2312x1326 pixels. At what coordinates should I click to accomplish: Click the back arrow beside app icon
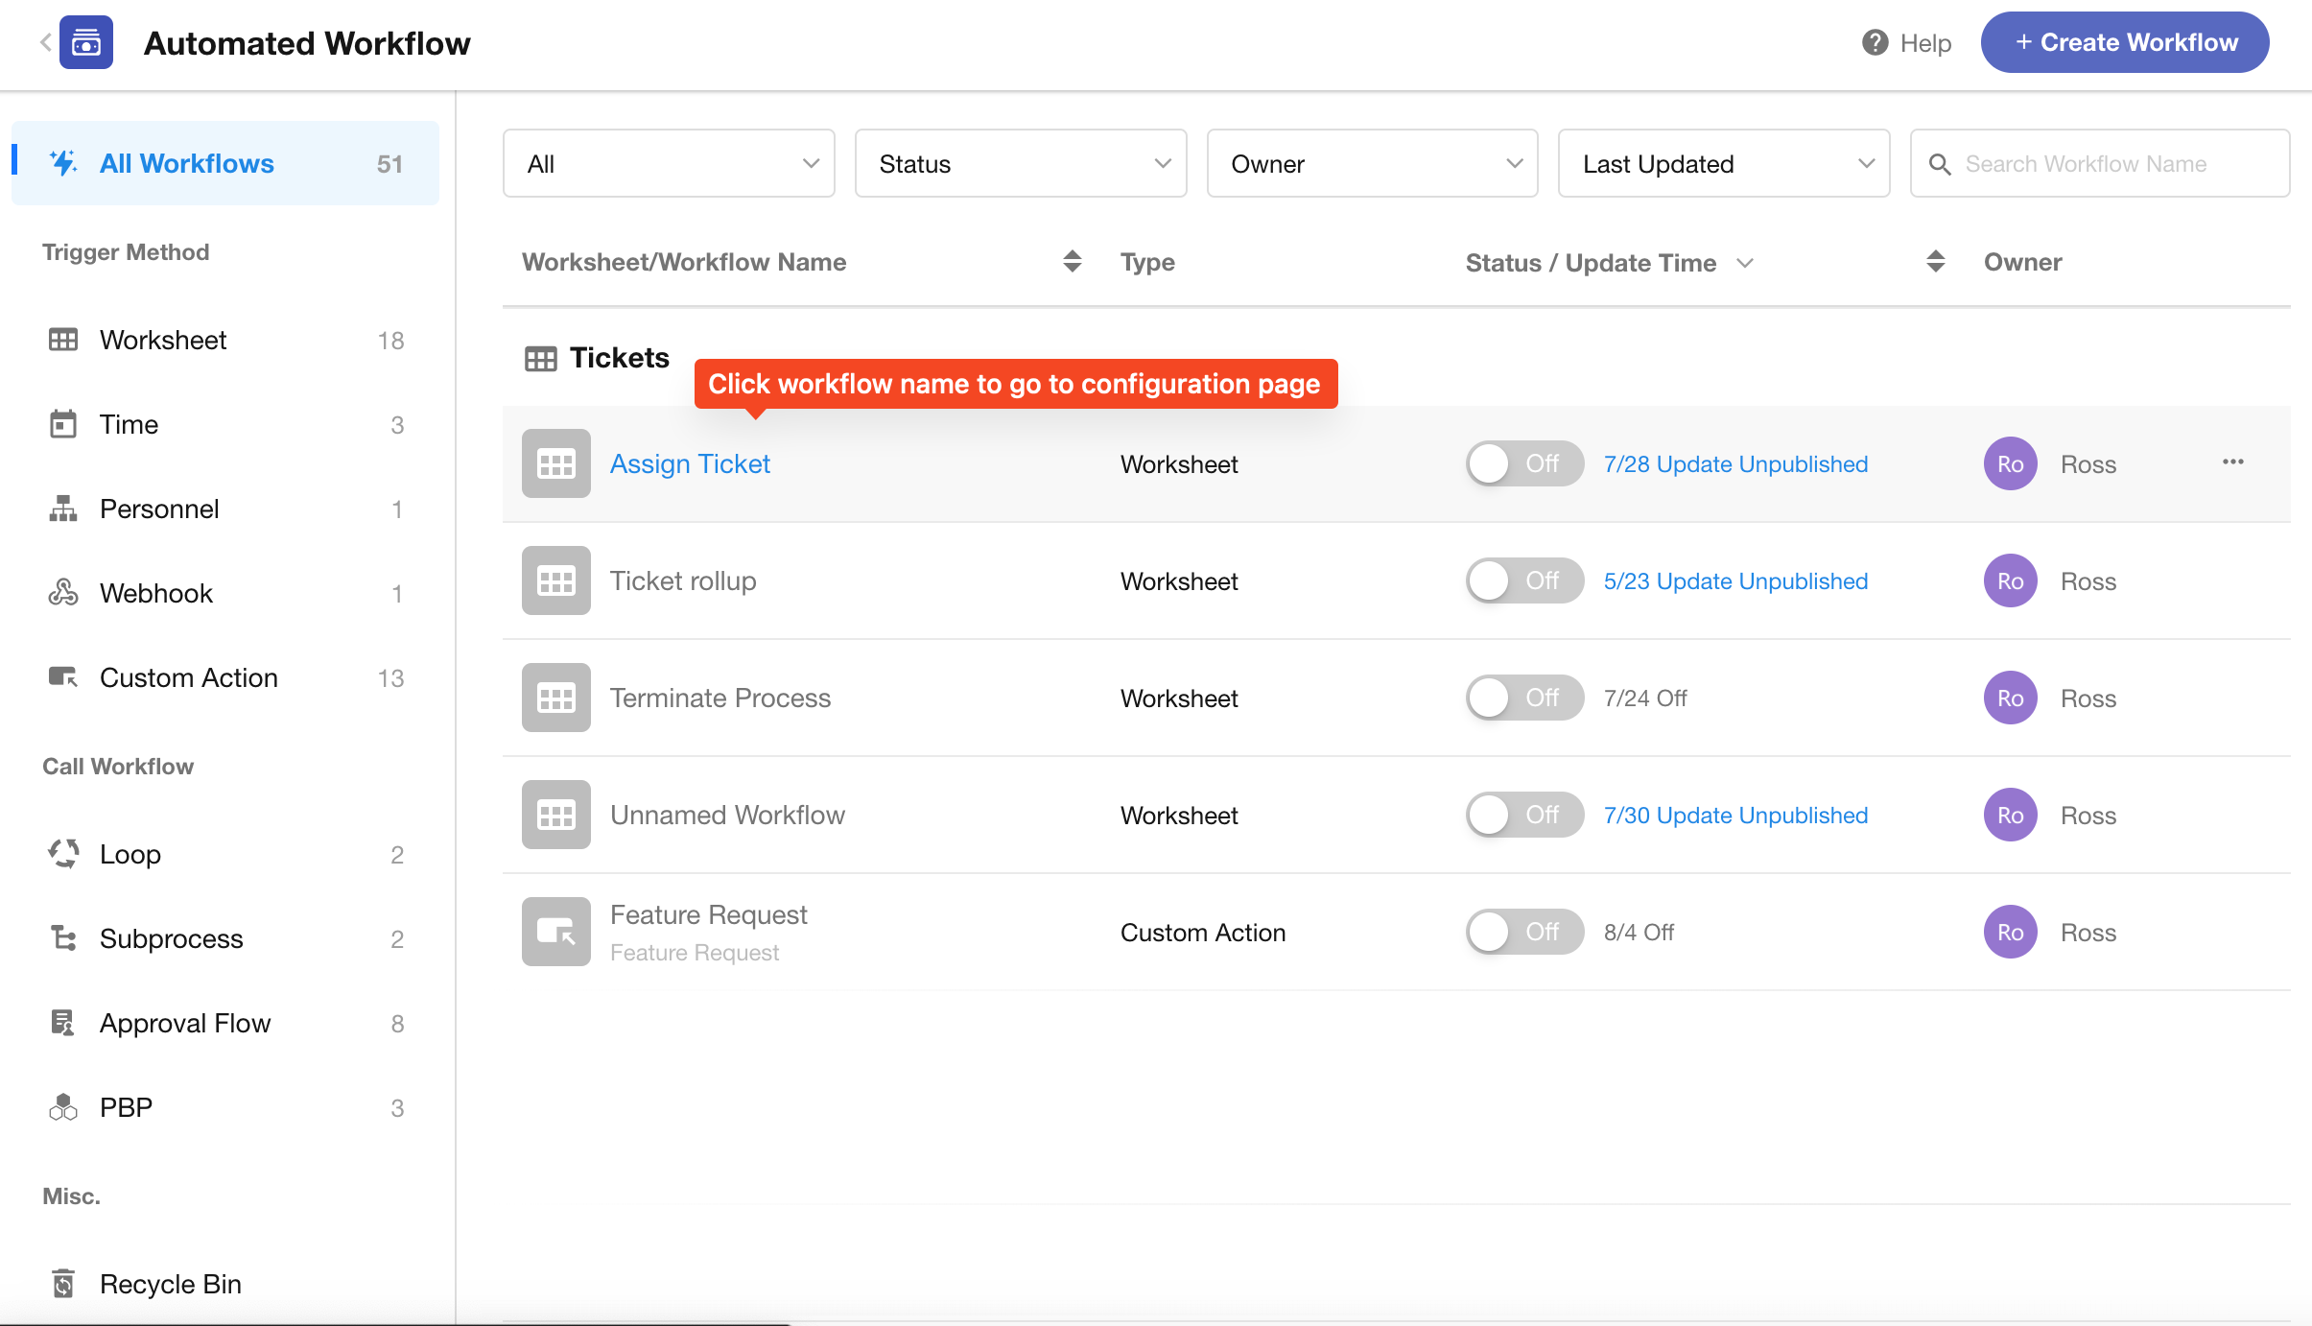tap(45, 42)
